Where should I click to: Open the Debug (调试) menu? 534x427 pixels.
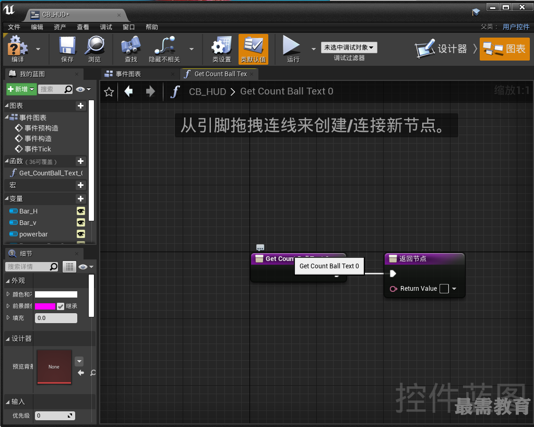[x=106, y=27]
